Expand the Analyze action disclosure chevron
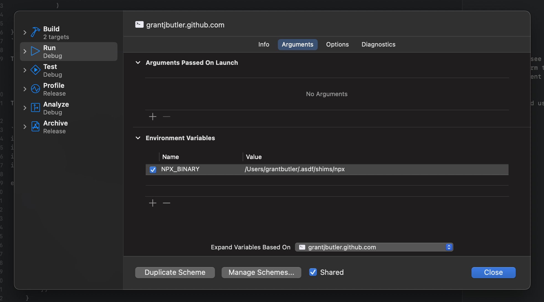544x302 pixels. [25, 108]
